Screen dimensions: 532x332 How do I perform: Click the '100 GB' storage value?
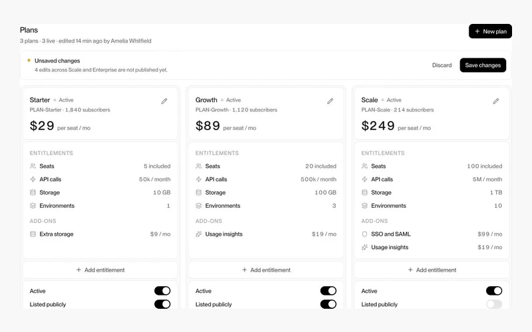[x=325, y=193]
